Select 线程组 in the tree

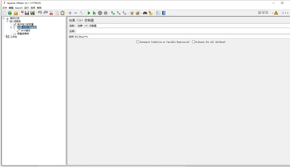(17, 21)
